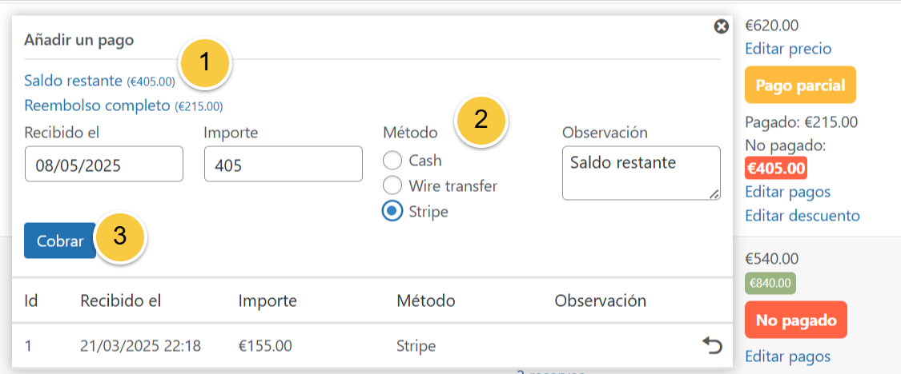The height and width of the screenshot is (374, 901).
Task: Close the Añadir un pago dialog
Action: pos(721,27)
